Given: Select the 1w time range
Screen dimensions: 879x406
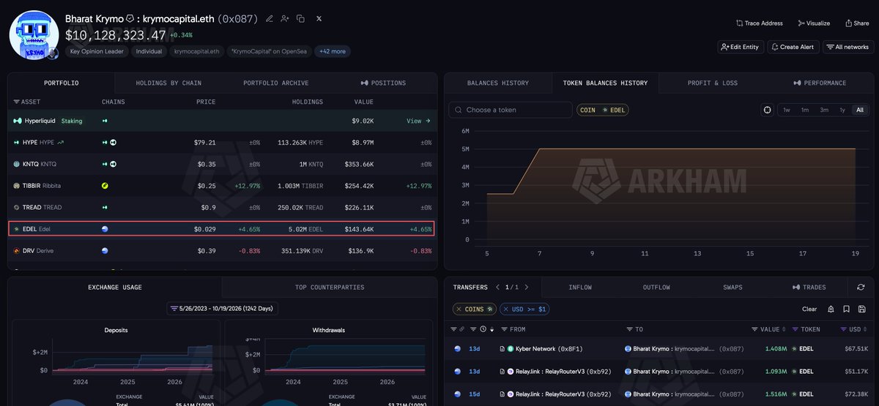Looking at the screenshot, I should [787, 110].
